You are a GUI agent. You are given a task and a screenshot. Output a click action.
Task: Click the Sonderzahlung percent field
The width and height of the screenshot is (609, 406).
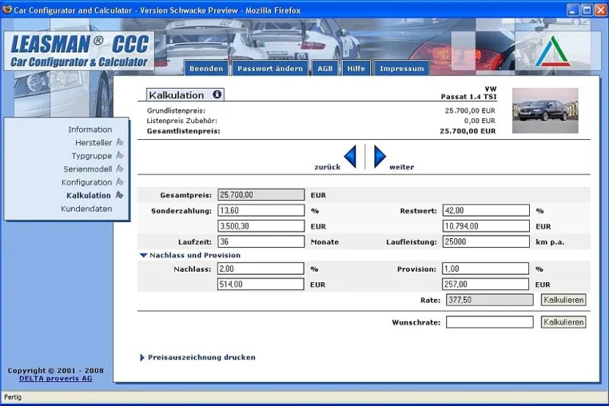pyautogui.click(x=261, y=210)
